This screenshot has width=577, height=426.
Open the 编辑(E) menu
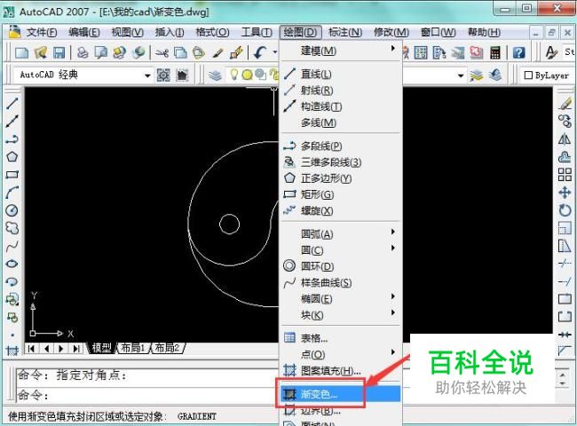(x=84, y=33)
